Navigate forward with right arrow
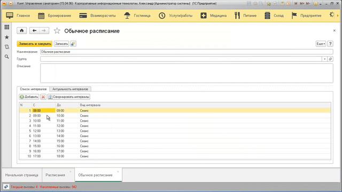This screenshot has width=342, height=192. click(44, 31)
